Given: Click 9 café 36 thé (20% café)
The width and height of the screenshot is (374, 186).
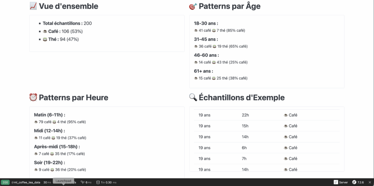Looking at the screenshot, I should (x=60, y=170).
